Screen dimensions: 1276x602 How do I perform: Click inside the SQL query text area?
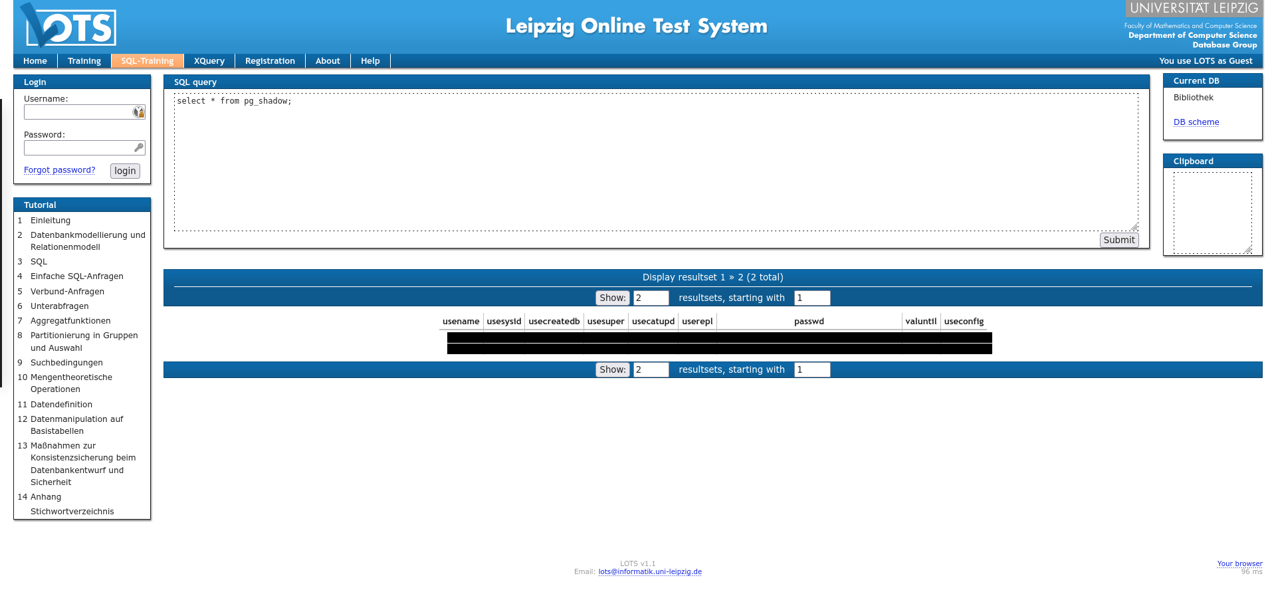(656, 162)
